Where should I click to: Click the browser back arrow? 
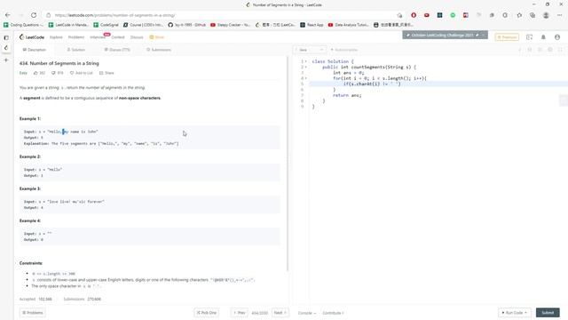coord(8,15)
